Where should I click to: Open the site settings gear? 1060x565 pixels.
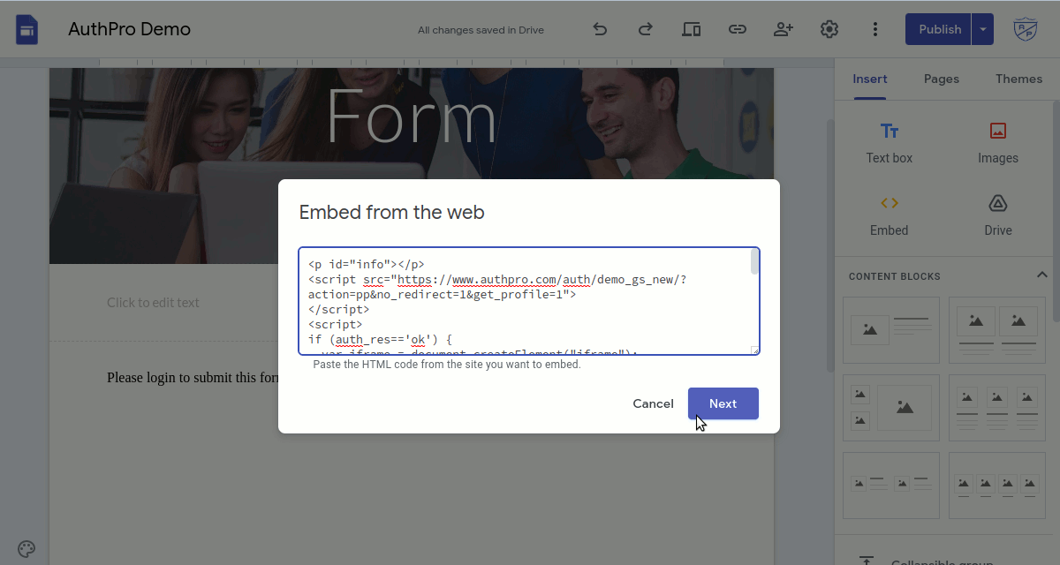829,29
